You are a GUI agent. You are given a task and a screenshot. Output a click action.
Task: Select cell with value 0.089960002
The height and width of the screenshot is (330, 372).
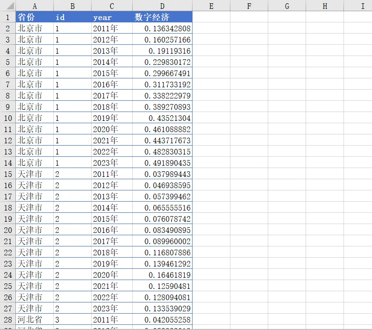(162, 241)
